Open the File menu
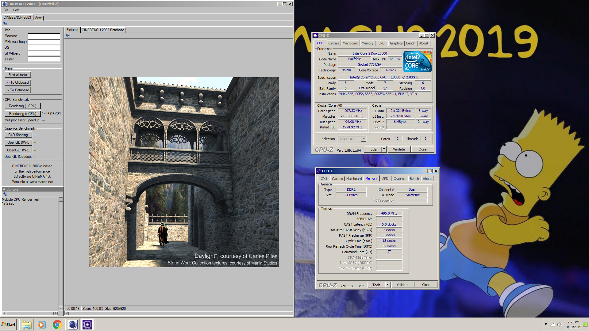 click(6, 10)
